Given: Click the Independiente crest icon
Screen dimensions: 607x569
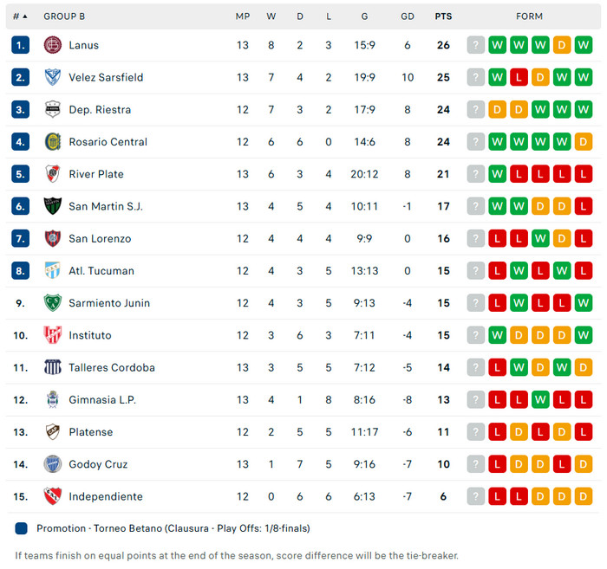Looking at the screenshot, I should tap(53, 496).
